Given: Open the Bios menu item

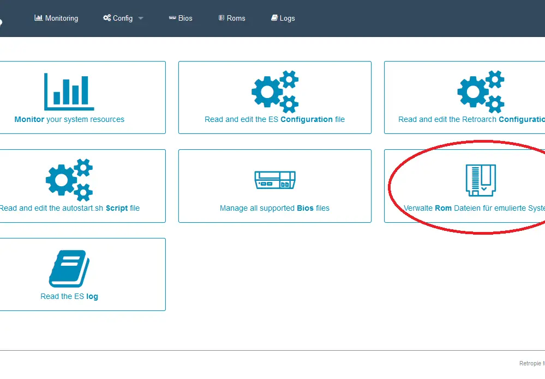Looking at the screenshot, I should pos(181,18).
